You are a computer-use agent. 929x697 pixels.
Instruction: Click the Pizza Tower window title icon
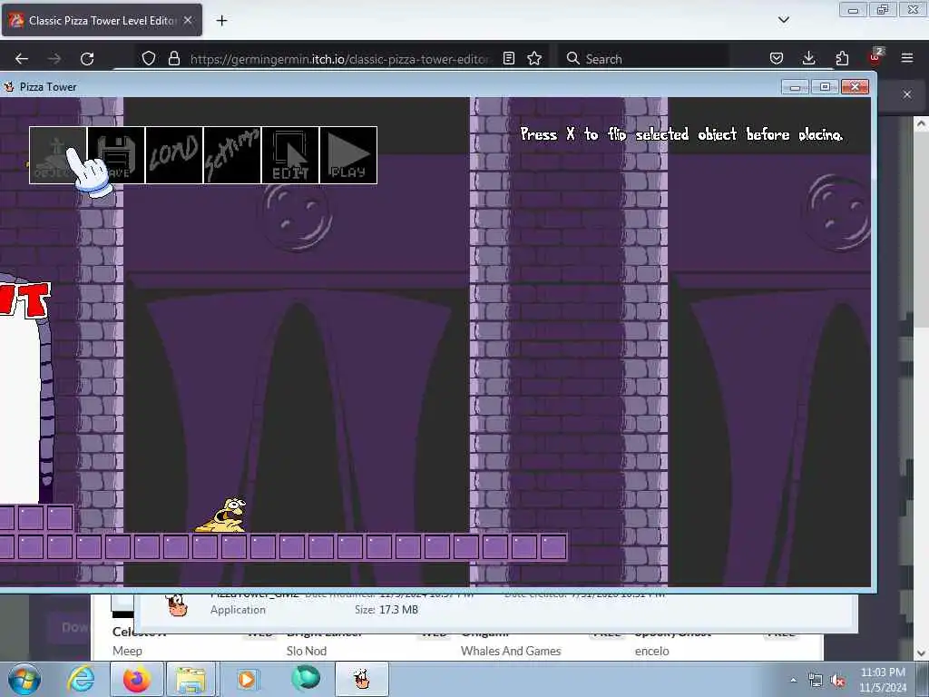[x=9, y=87]
